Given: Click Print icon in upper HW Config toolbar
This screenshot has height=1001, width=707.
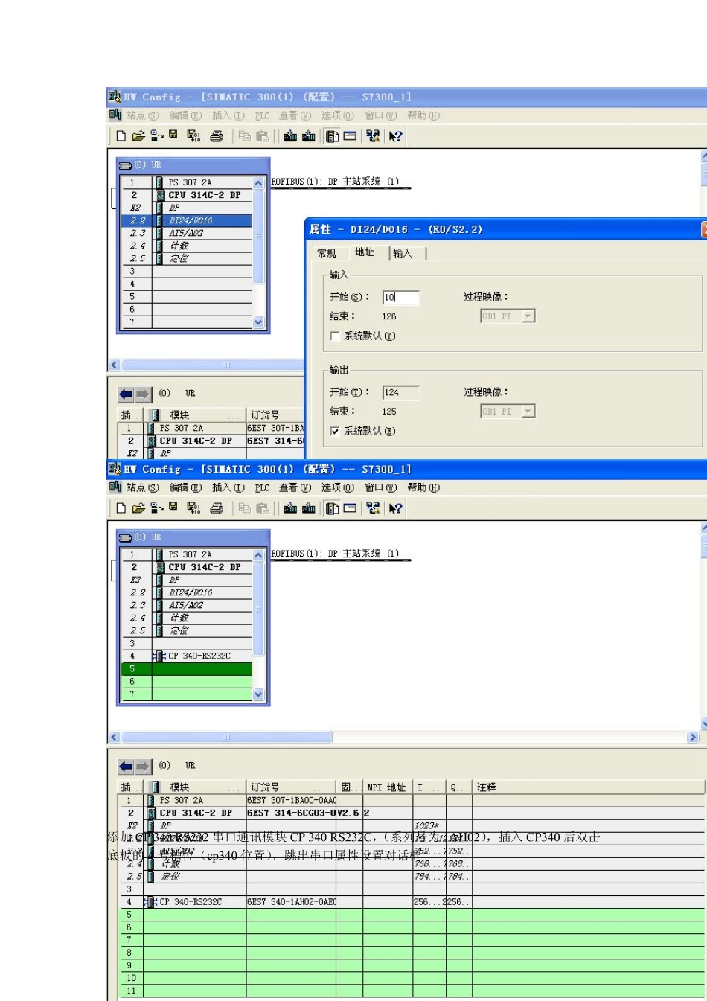Looking at the screenshot, I should 217,136.
